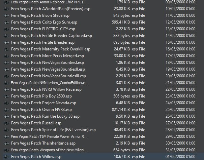Click the 48.43 KiB size value
The image size is (204, 160).
coord(122,130)
